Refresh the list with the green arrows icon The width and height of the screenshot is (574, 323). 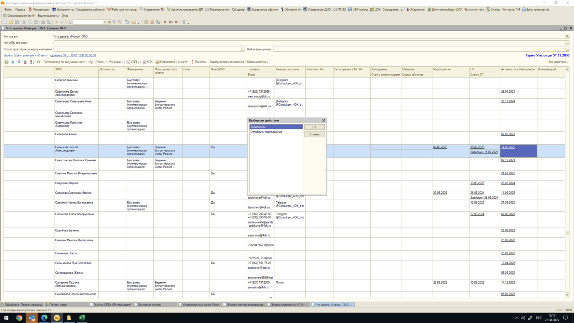pyautogui.click(x=38, y=62)
